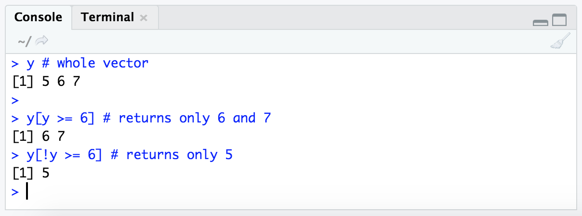Screen dimensions: 582x216
Task: Place cursor at the blinking console input line
Action: (x=299, y=191)
